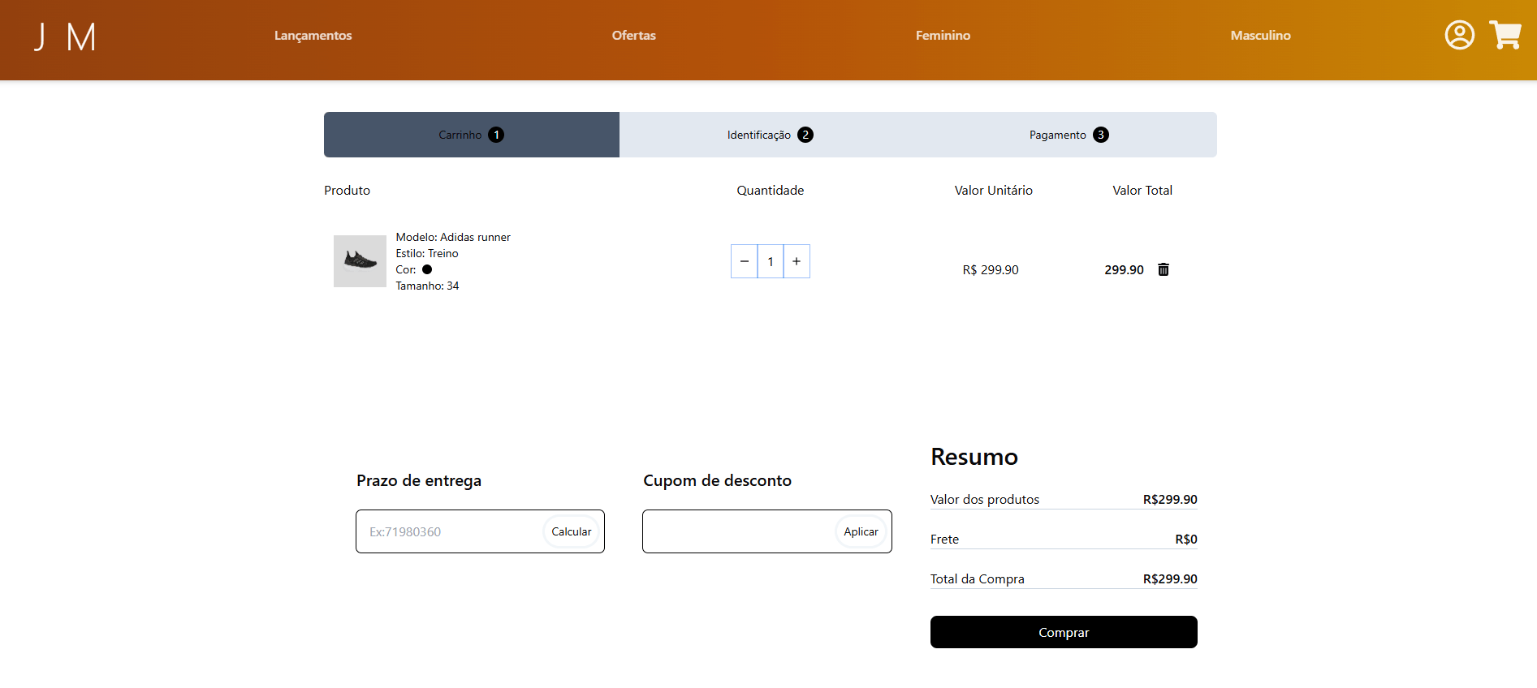Click the step 2 badge on Identificação
Image resolution: width=1537 pixels, height=688 pixels.
(x=805, y=135)
